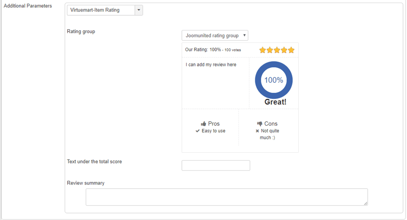The width and height of the screenshot is (407, 220).
Task: Click the checkmark icon before Easy to use
Action: [x=198, y=131]
